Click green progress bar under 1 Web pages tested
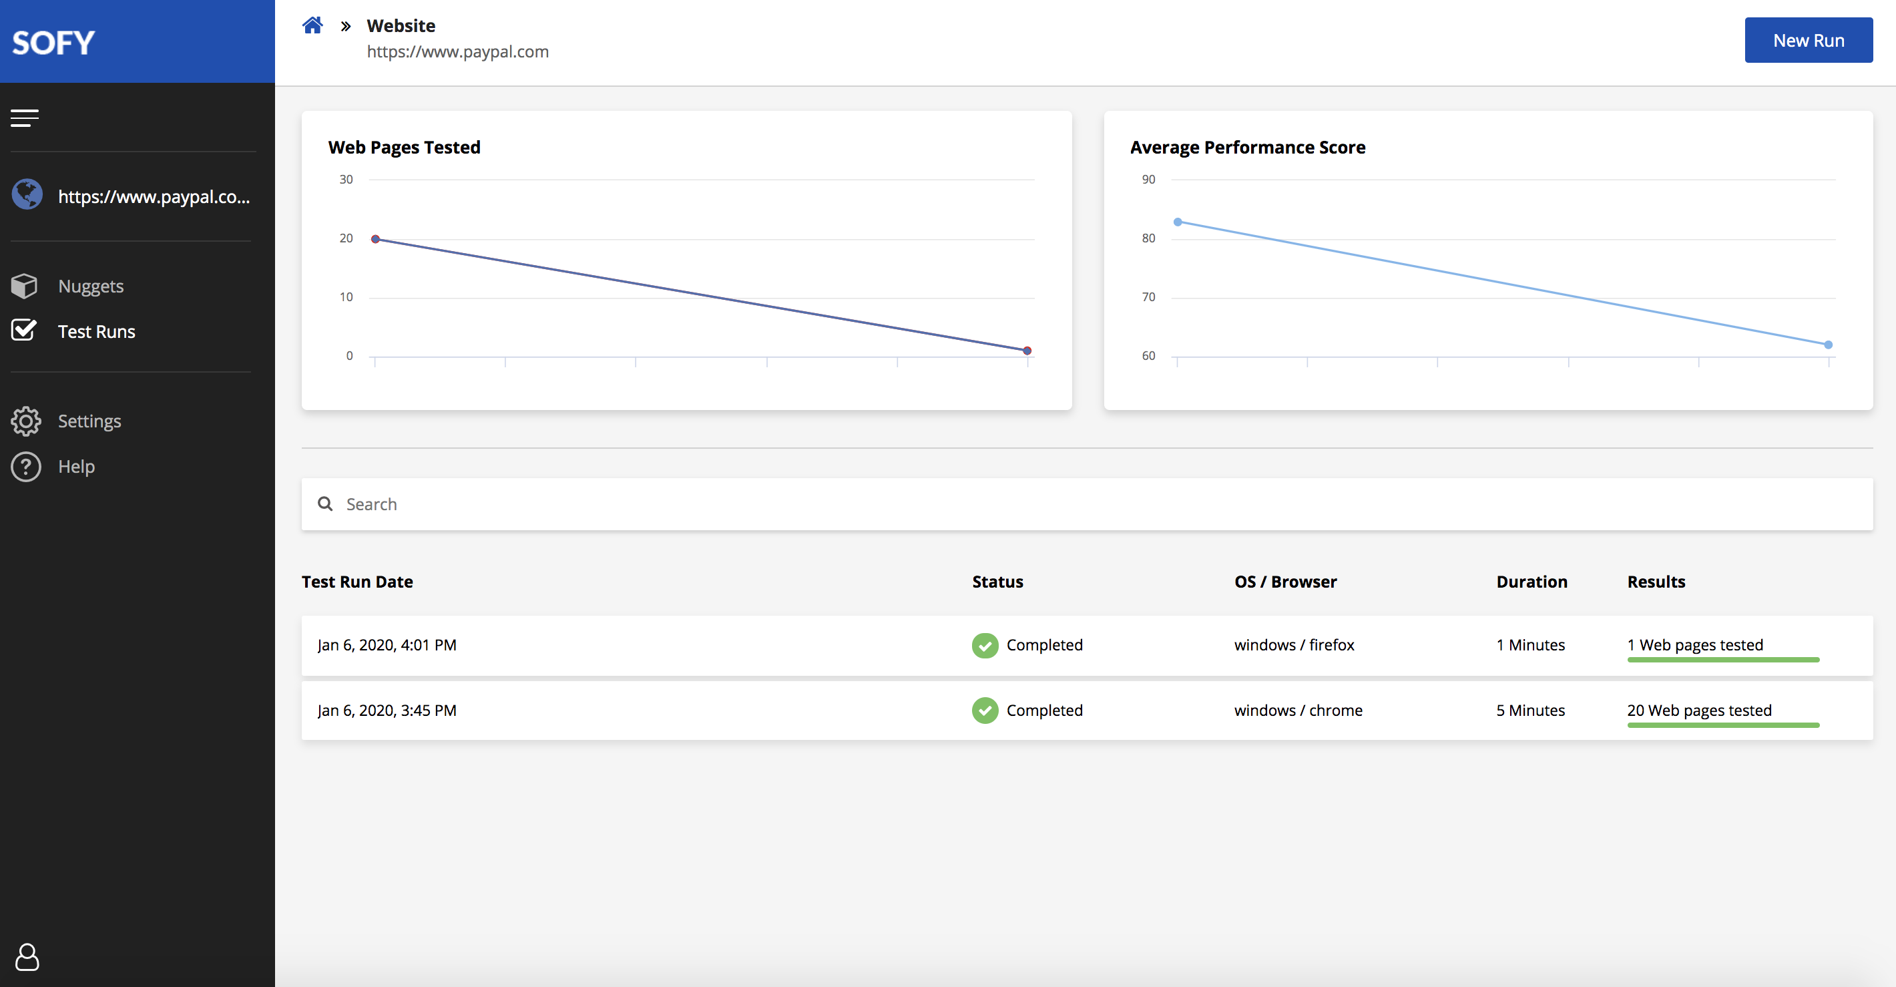1896x987 pixels. [1723, 660]
